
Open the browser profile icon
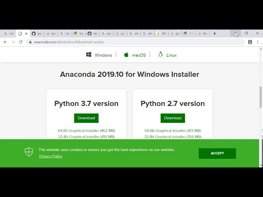pyautogui.click(x=250, y=42)
